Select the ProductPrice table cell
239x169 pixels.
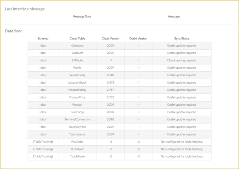point(77,97)
